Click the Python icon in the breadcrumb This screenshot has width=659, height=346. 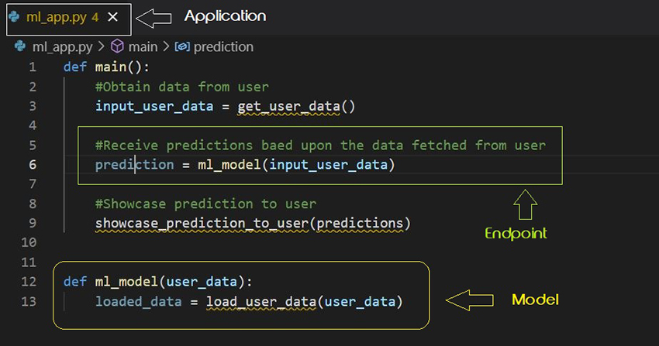point(21,46)
